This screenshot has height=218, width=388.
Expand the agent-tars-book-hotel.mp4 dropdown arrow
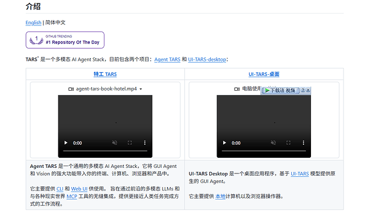(x=141, y=89)
